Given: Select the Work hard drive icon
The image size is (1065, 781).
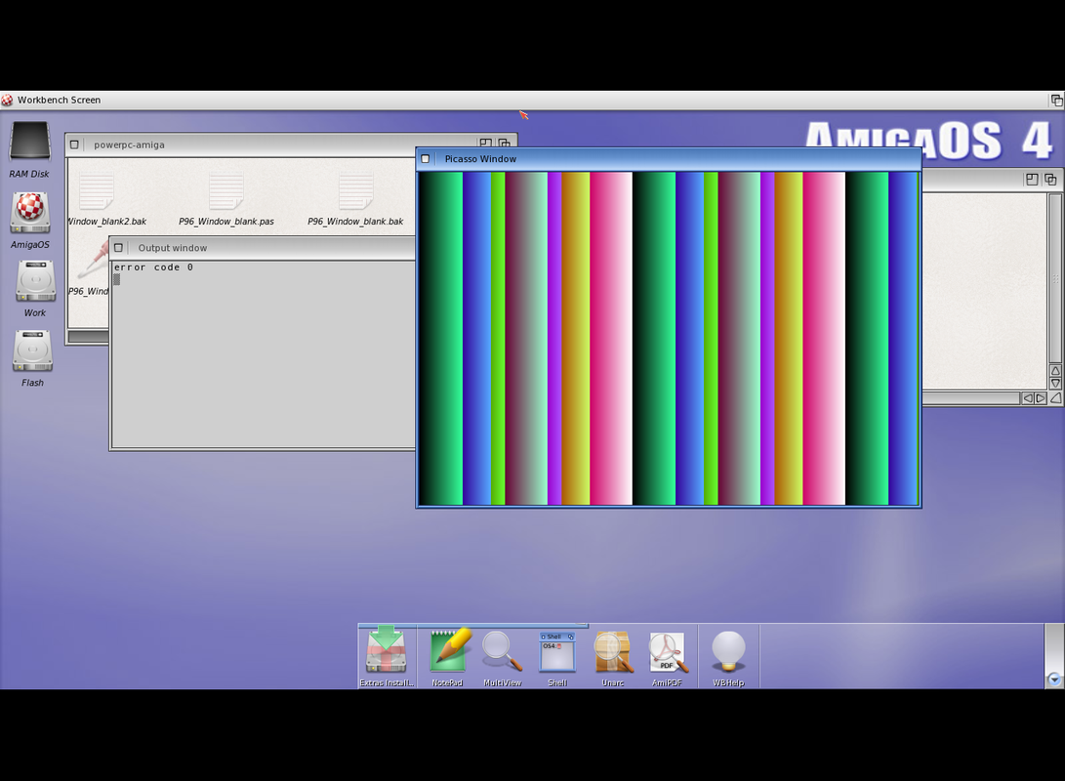Looking at the screenshot, I should click(35, 282).
